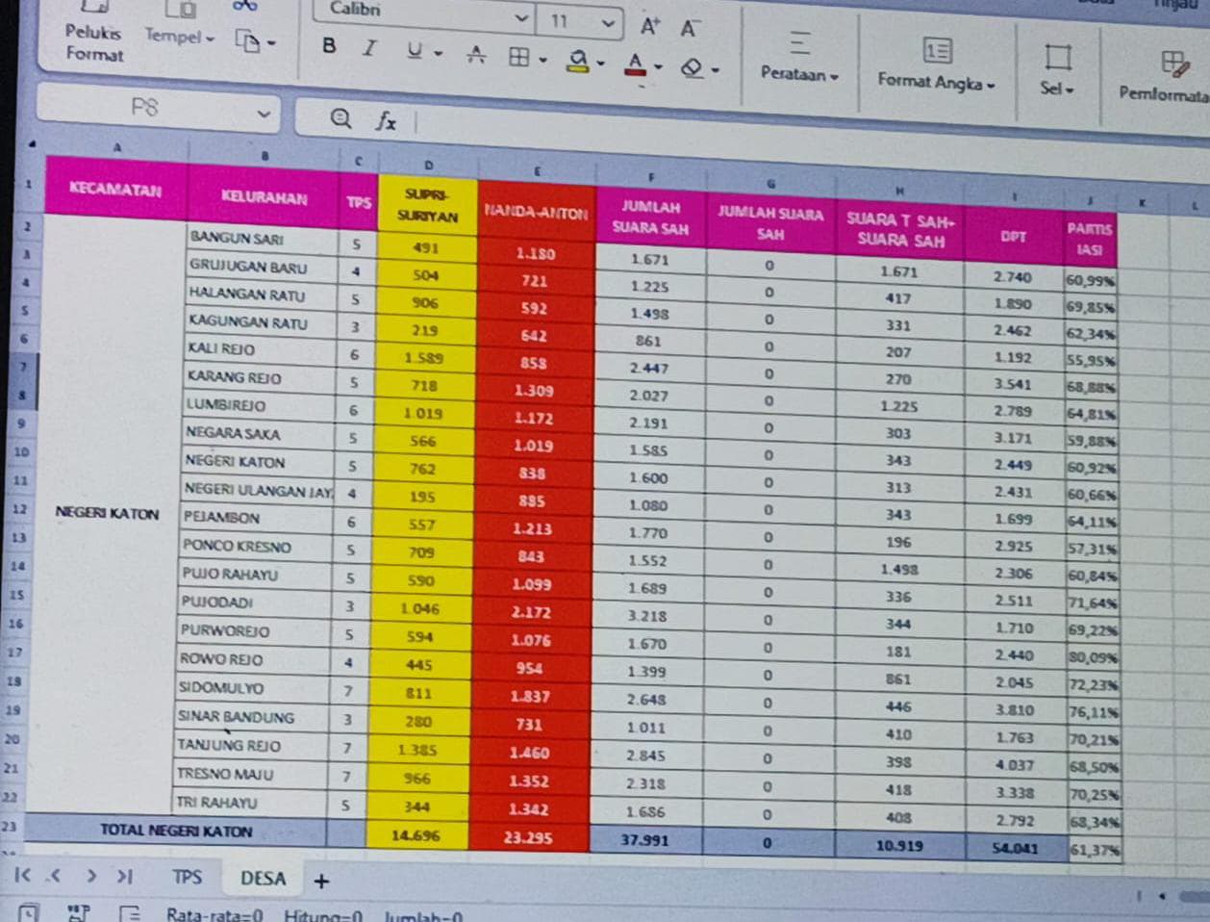Click the NANDA-ANTON header cell
1210x922 pixels.
click(x=535, y=212)
